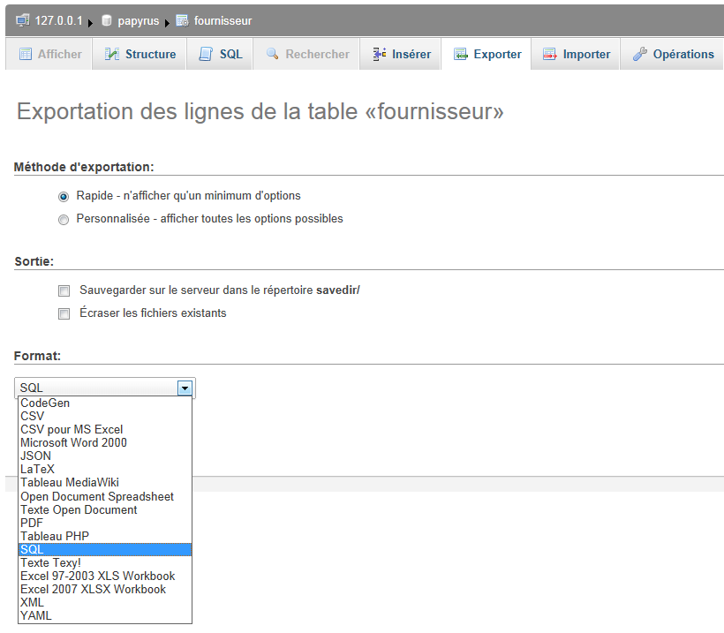The width and height of the screenshot is (724, 633).
Task: Choose the Personnalisée export option radio button
Action: (x=64, y=219)
